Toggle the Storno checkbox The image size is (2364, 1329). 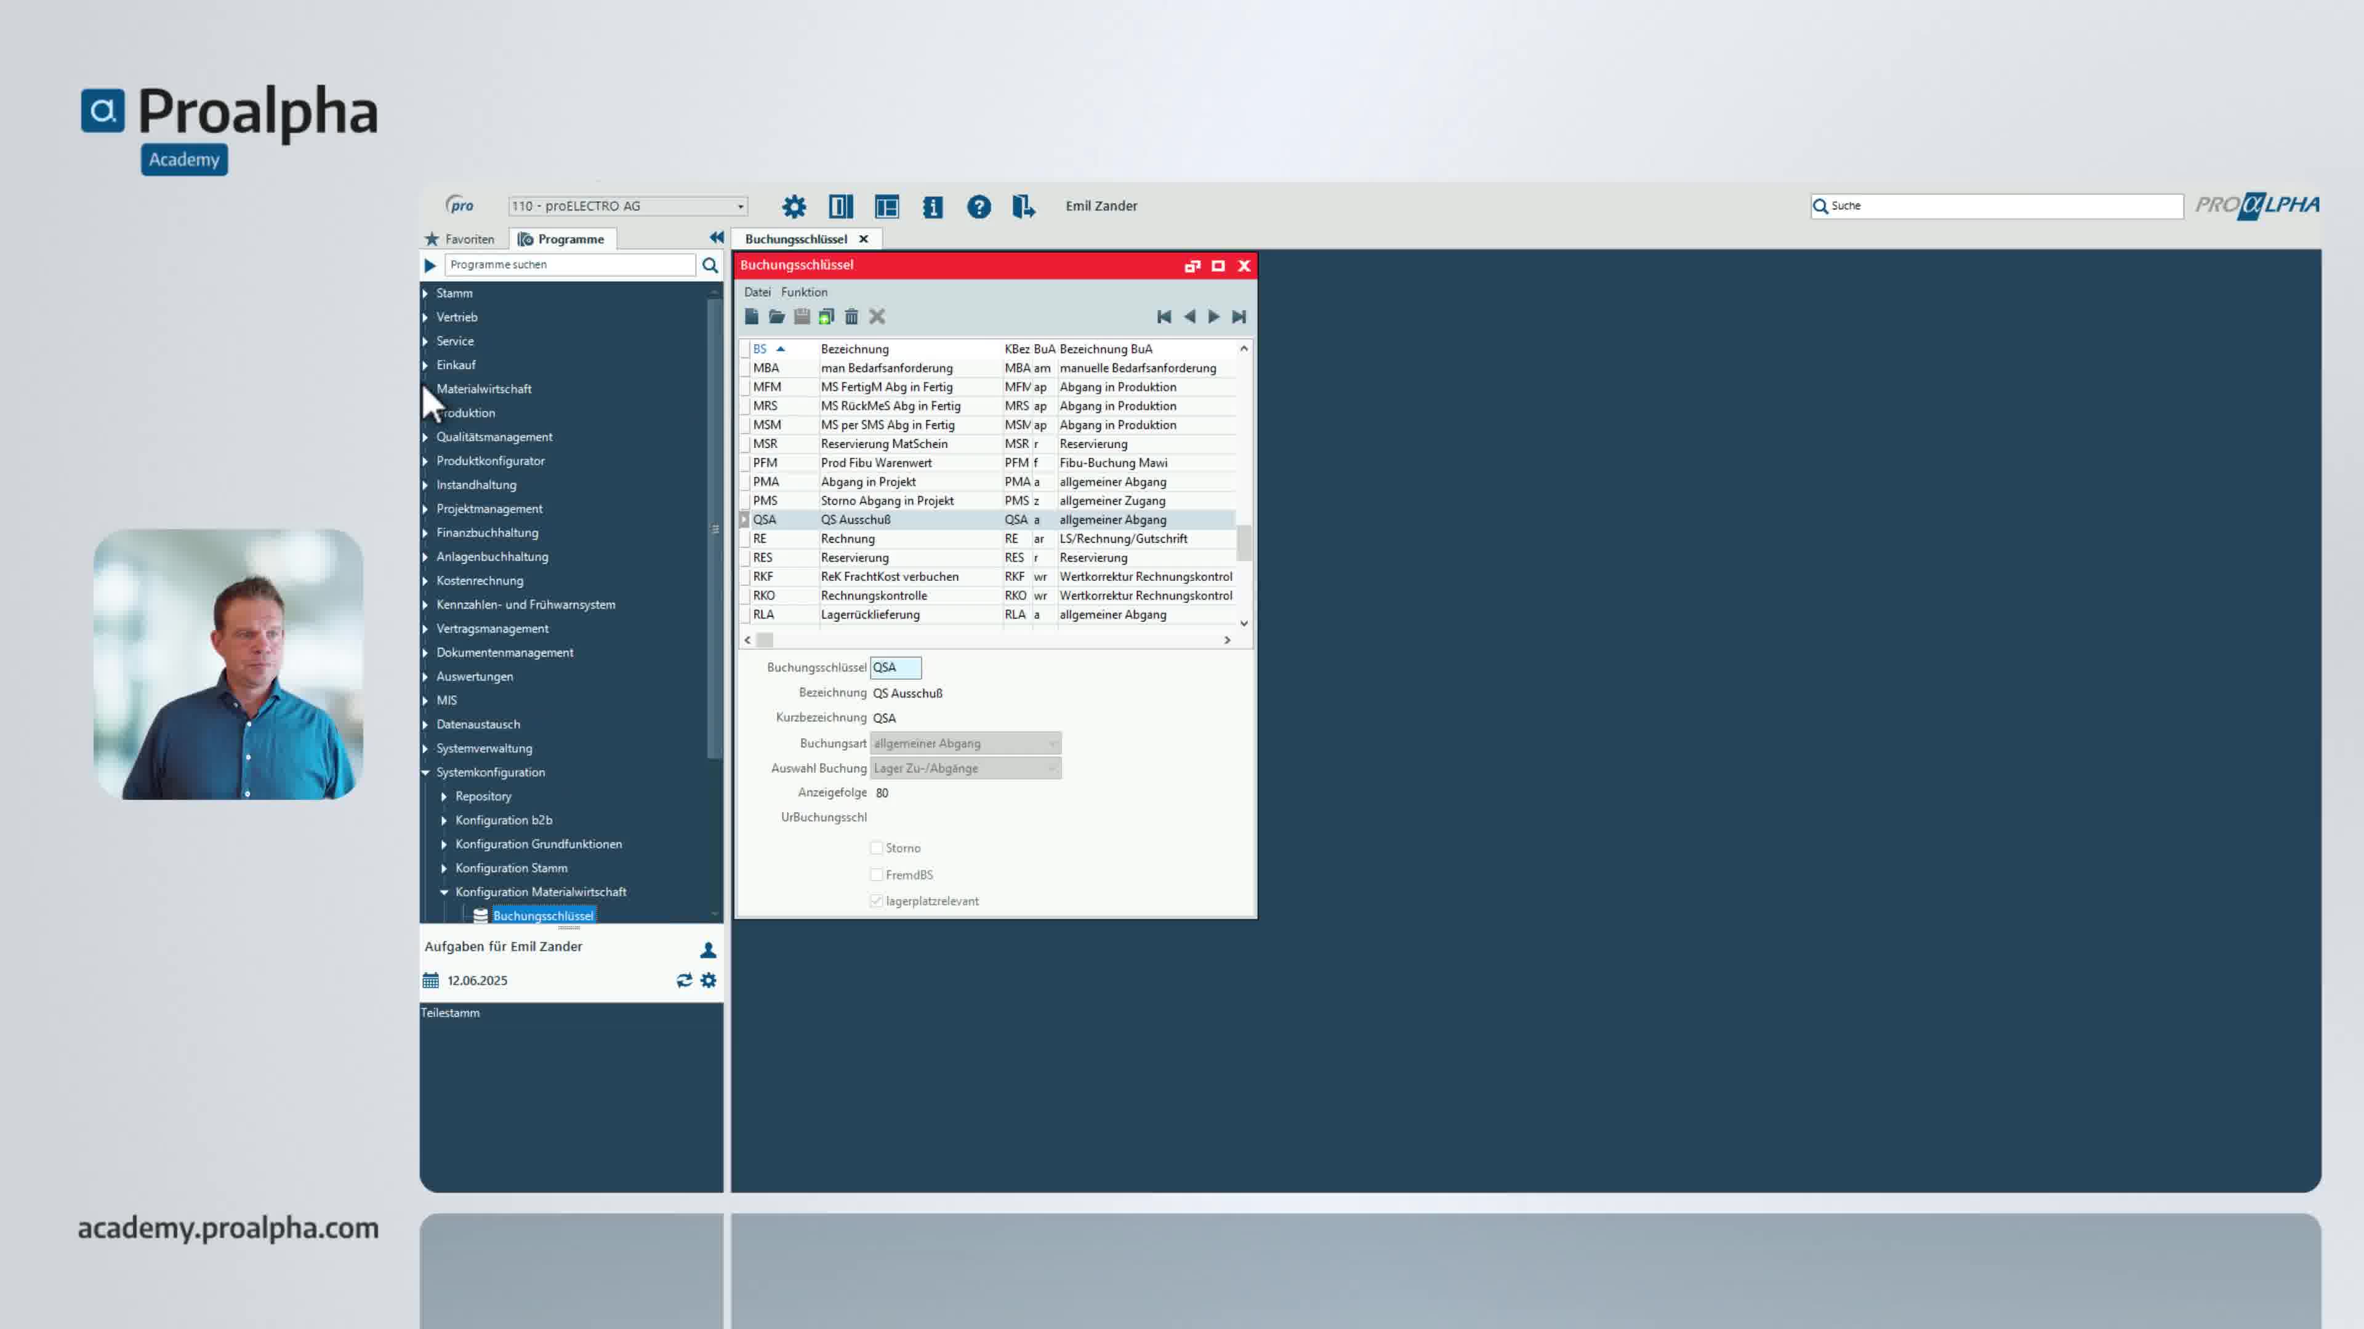click(877, 847)
